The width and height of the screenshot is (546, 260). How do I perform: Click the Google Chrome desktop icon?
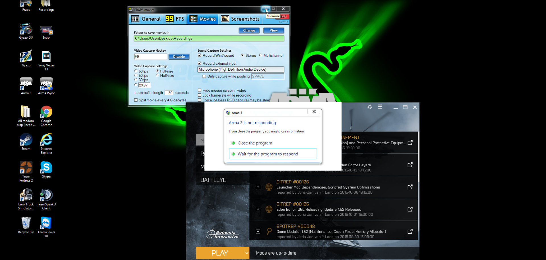[46, 116]
